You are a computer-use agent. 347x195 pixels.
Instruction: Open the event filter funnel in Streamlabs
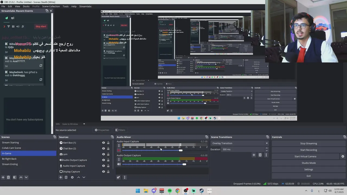8,27
